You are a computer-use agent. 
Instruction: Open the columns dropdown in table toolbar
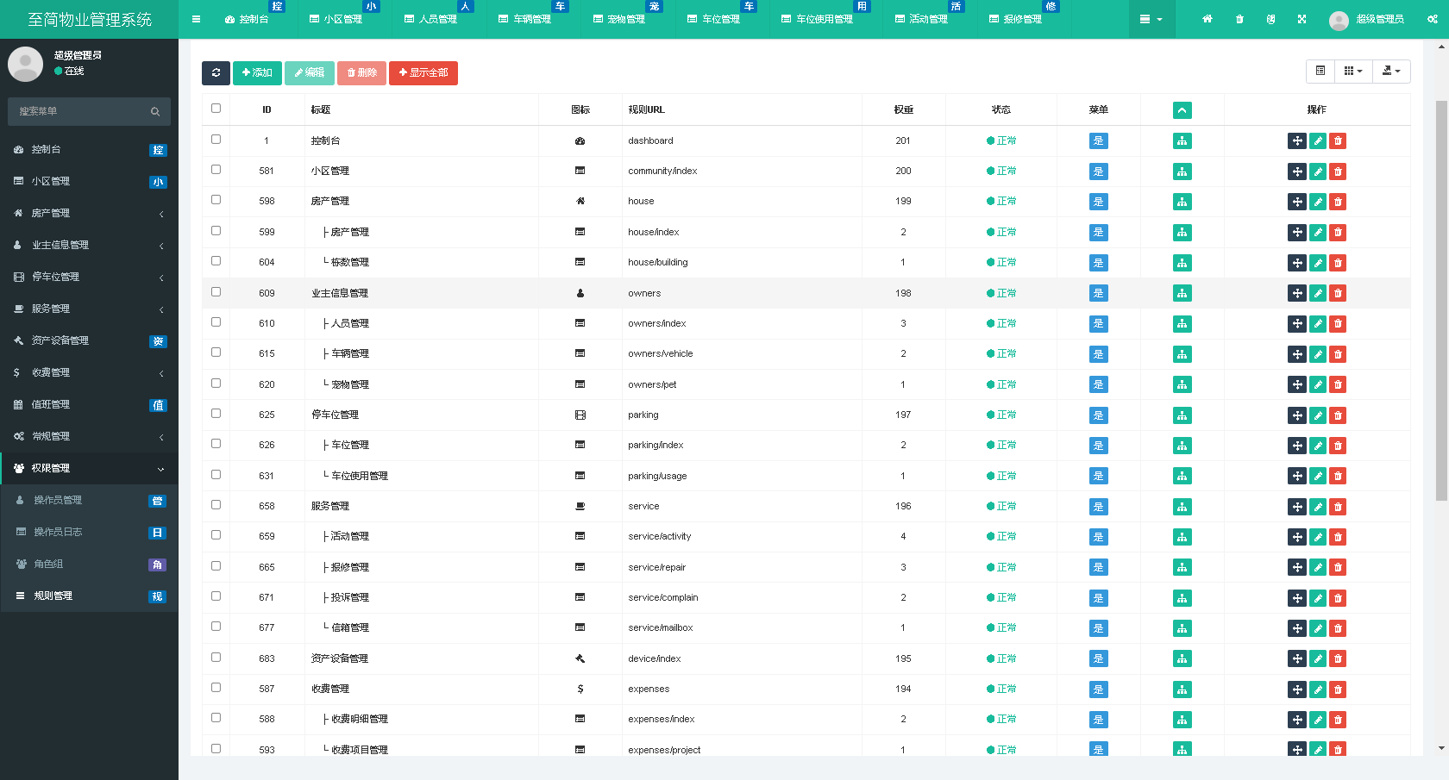pos(1353,72)
